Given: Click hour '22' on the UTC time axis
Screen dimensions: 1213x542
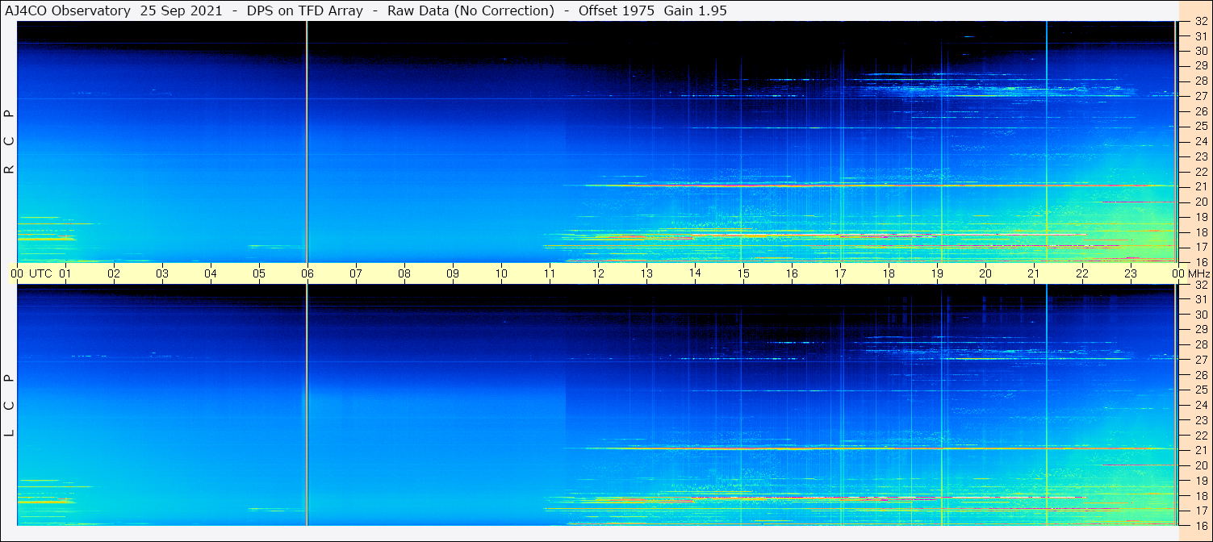Looking at the screenshot, I should pos(1082,273).
